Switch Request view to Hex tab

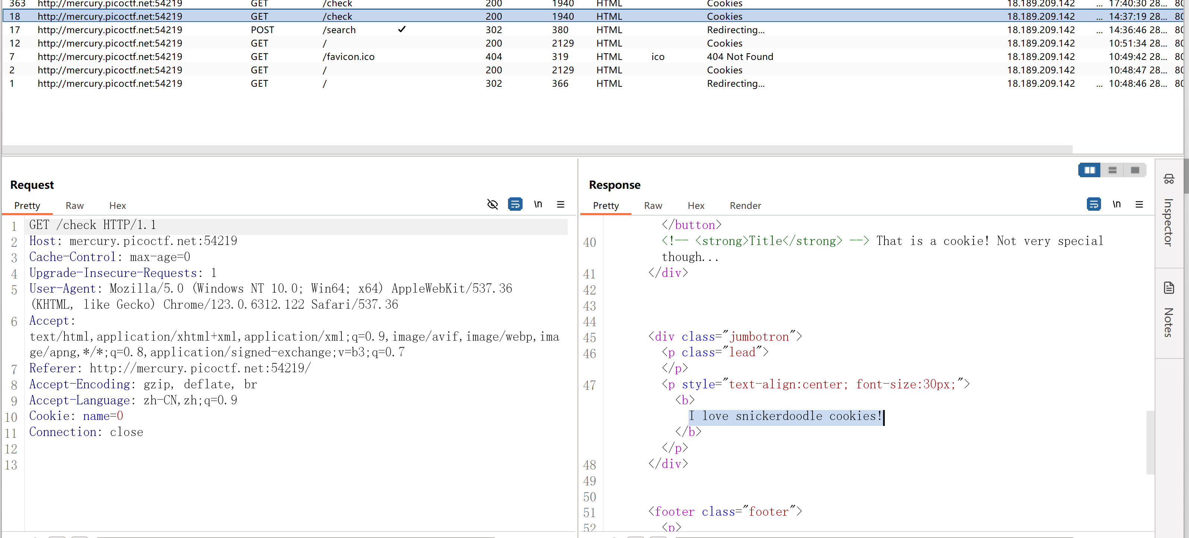click(x=117, y=206)
